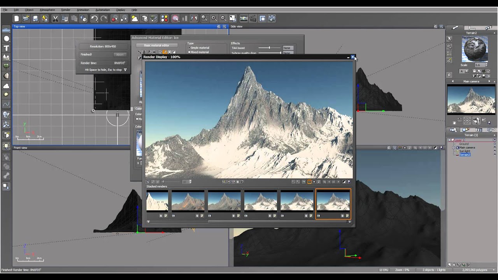Click the Z depth channel icon in Render Display

(319, 182)
